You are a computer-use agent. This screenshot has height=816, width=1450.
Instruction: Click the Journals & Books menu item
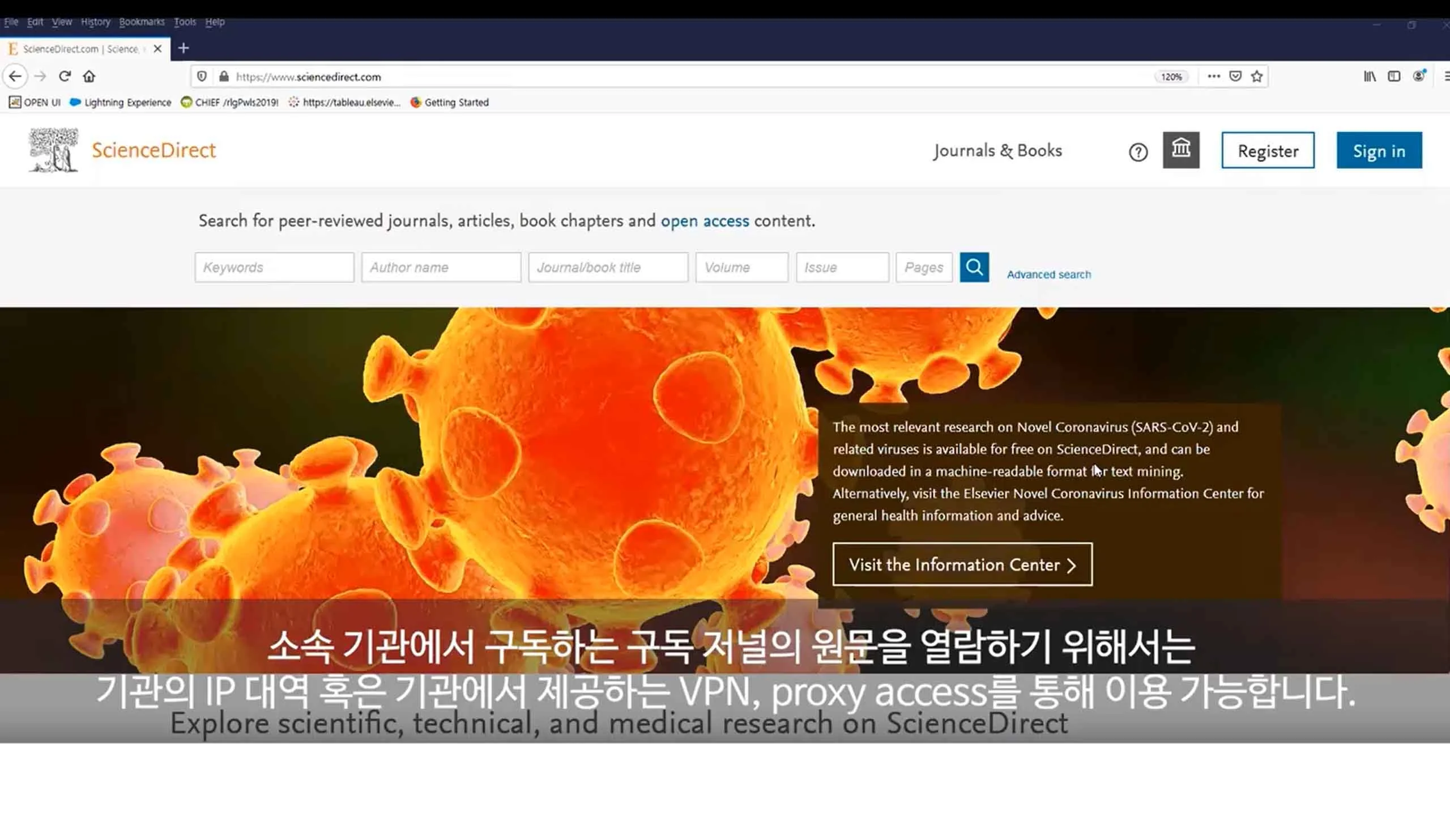pyautogui.click(x=997, y=150)
